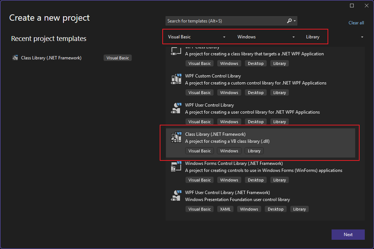
Task: Click the recent Class Library template icon
Action: pos(15,58)
